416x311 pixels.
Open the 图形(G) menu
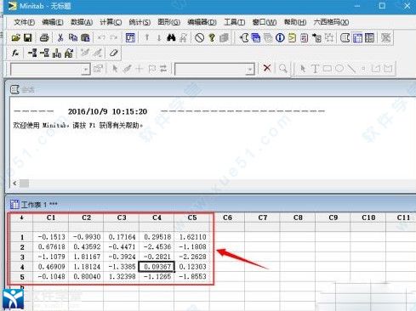(168, 22)
